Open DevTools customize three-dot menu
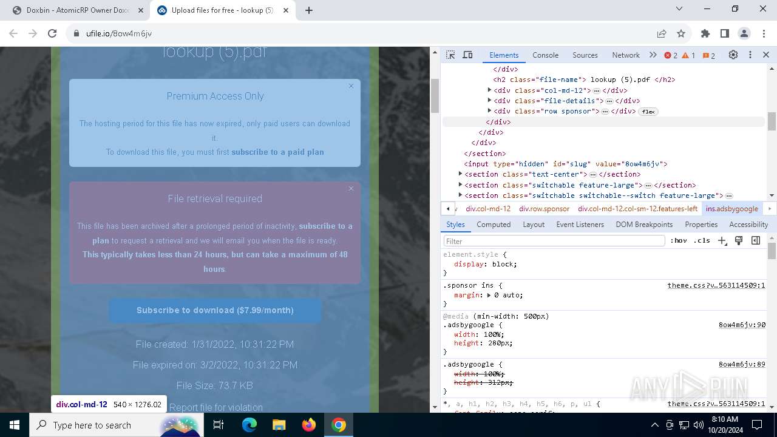The width and height of the screenshot is (777, 437). click(x=750, y=55)
